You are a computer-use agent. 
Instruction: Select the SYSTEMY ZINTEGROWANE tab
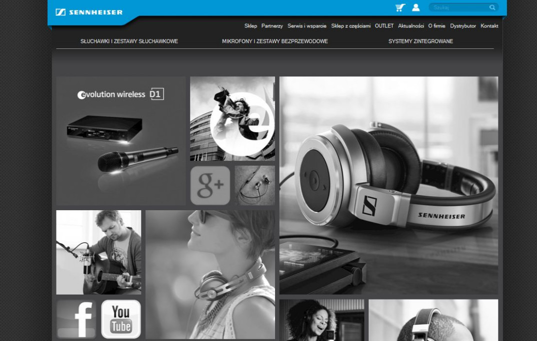[x=420, y=41]
